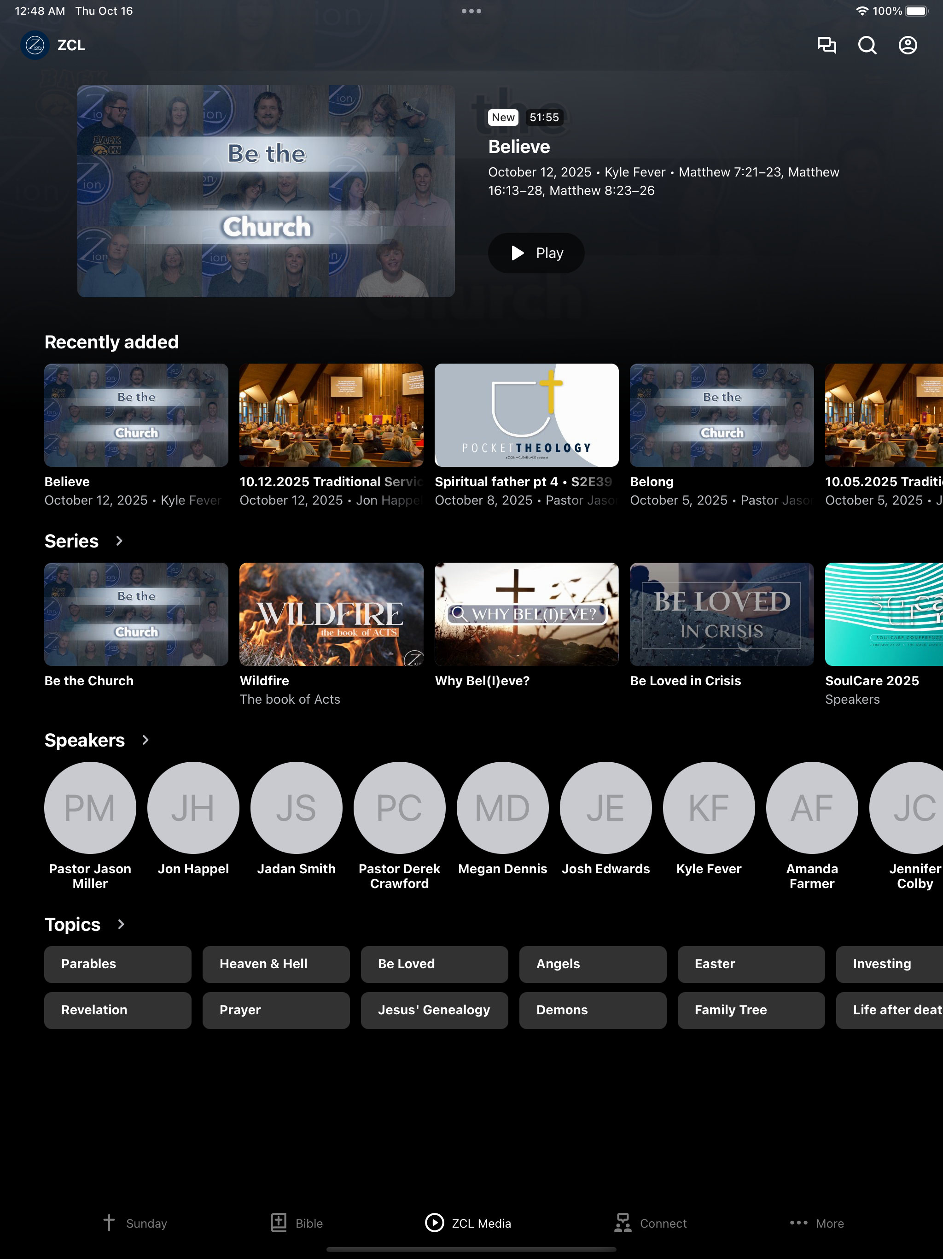Choose the Revelation topic

click(118, 1010)
